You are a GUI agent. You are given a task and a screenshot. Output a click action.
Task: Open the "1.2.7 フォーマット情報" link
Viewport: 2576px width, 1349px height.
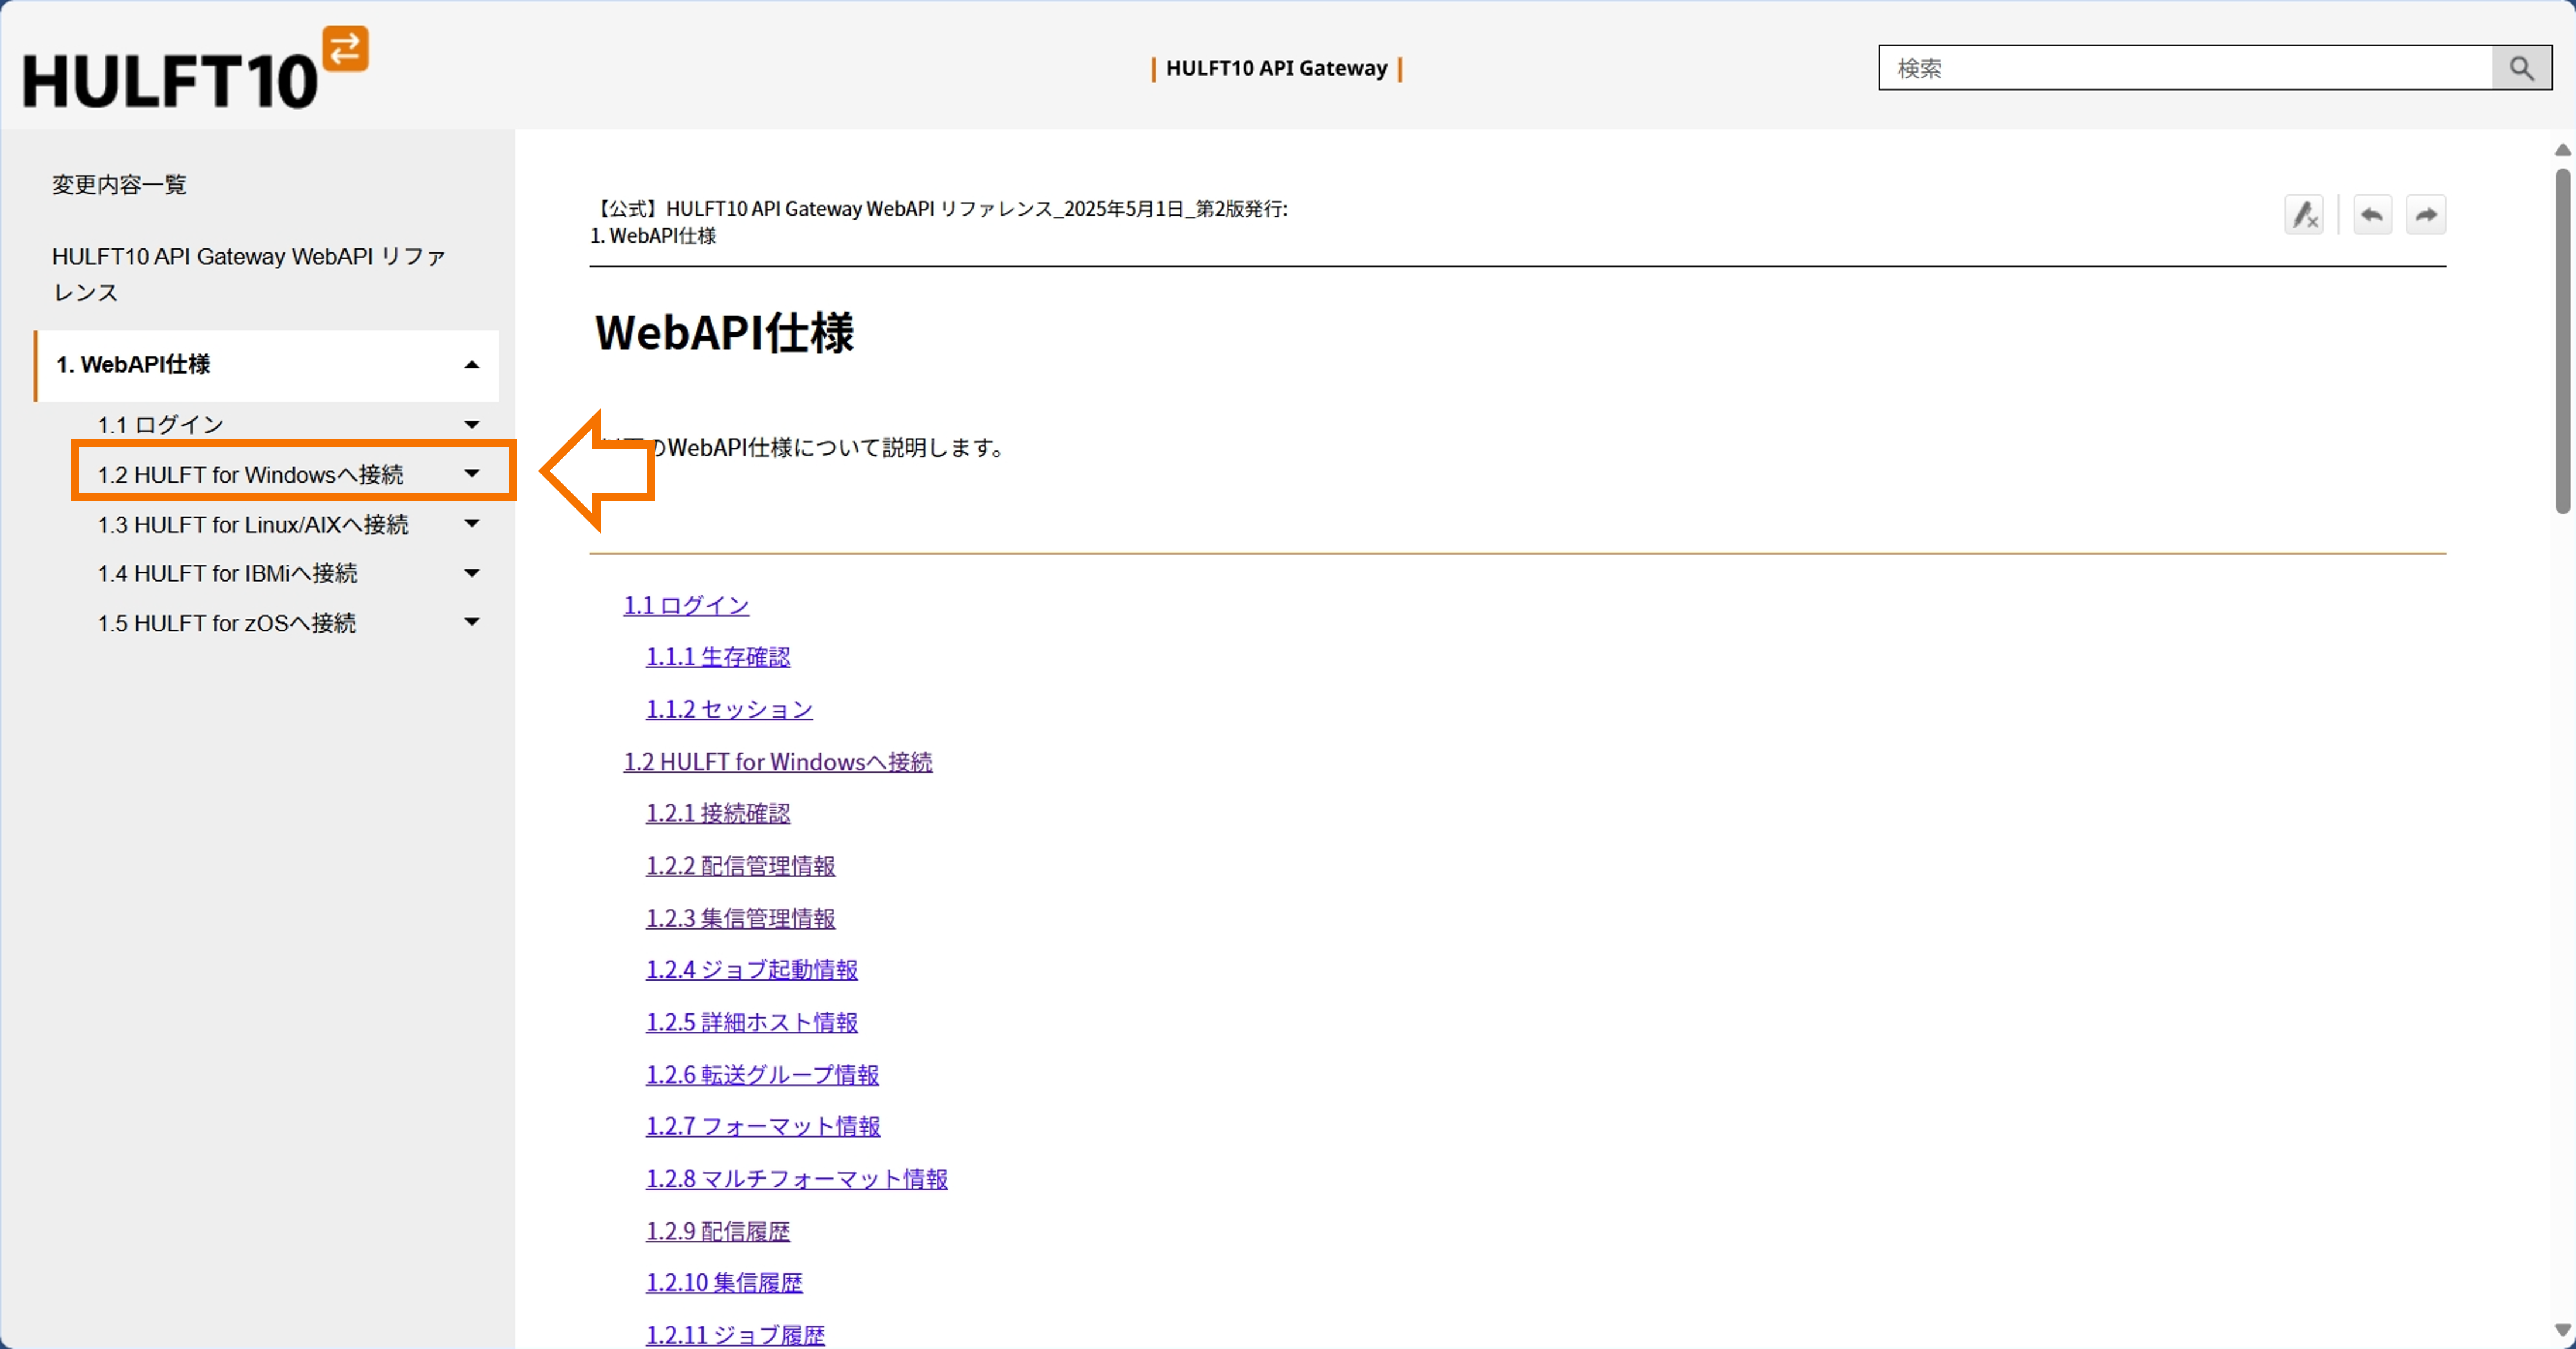pos(763,1127)
